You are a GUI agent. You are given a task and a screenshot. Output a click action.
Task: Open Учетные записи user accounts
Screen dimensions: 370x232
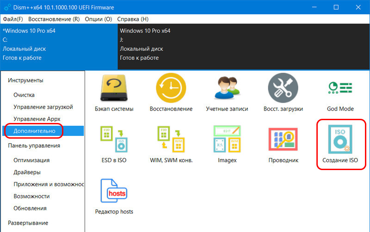coord(227,93)
